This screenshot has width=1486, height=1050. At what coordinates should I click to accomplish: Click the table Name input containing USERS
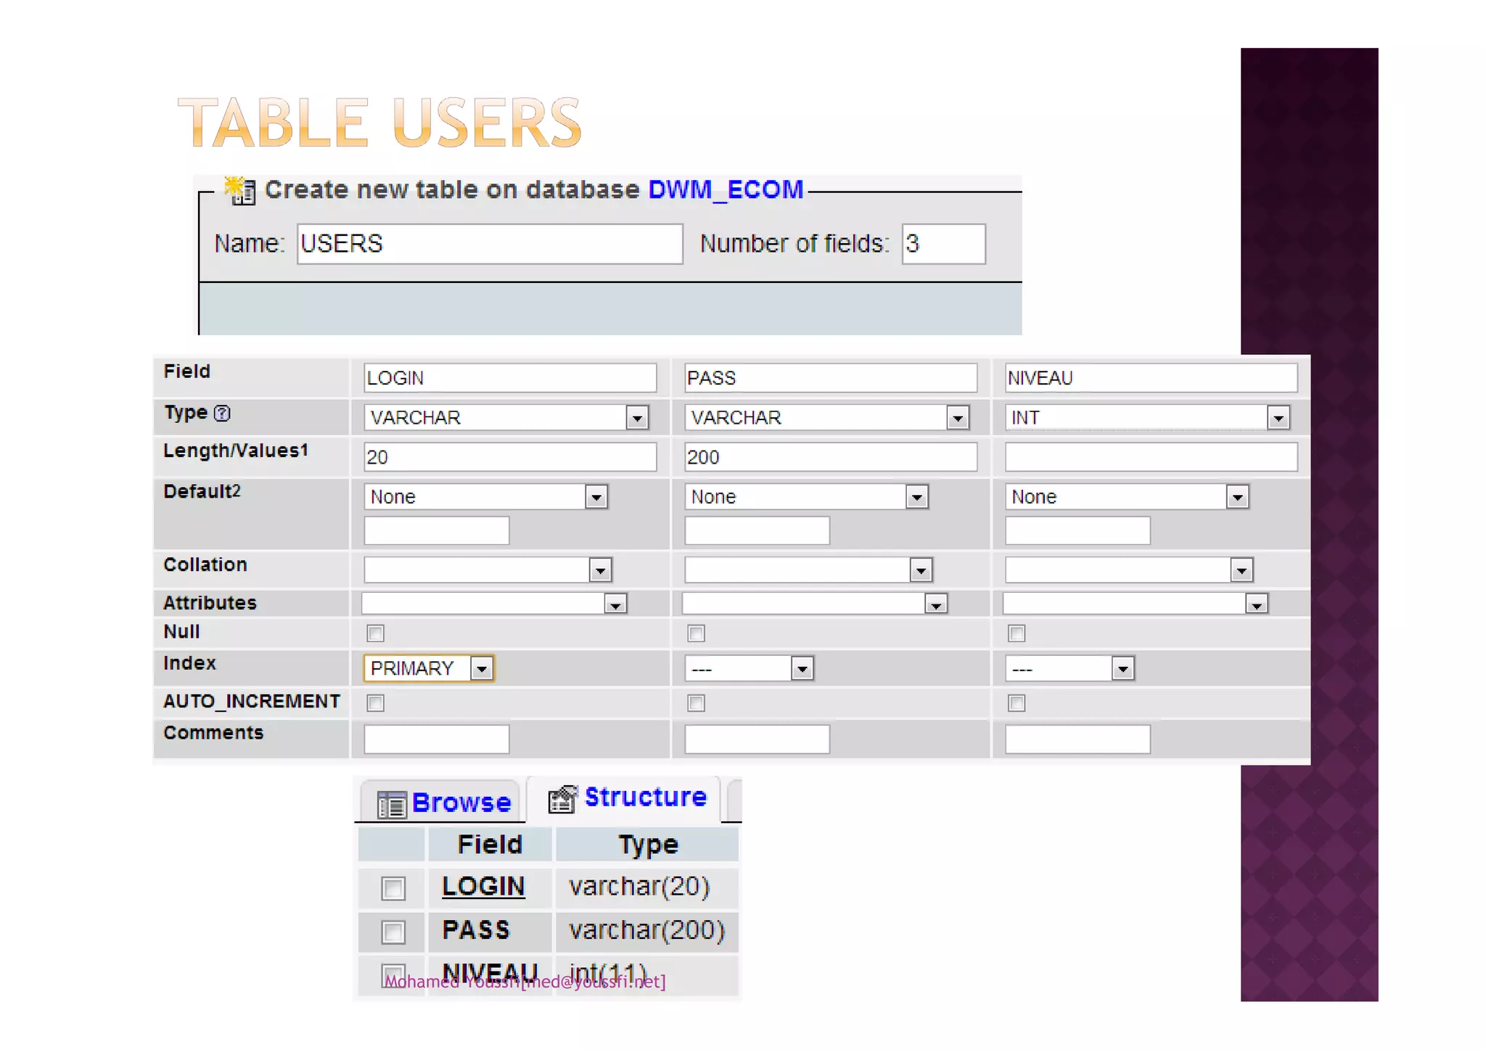pos(490,244)
